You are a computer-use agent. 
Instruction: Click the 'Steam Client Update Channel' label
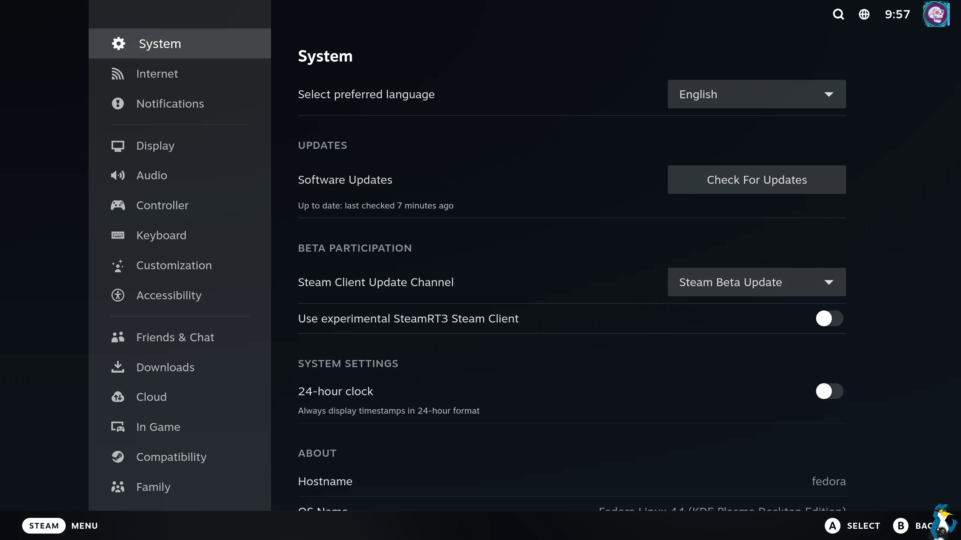coord(375,282)
